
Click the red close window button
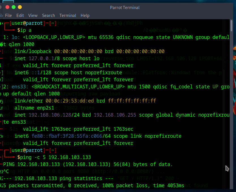click(x=7, y=7)
